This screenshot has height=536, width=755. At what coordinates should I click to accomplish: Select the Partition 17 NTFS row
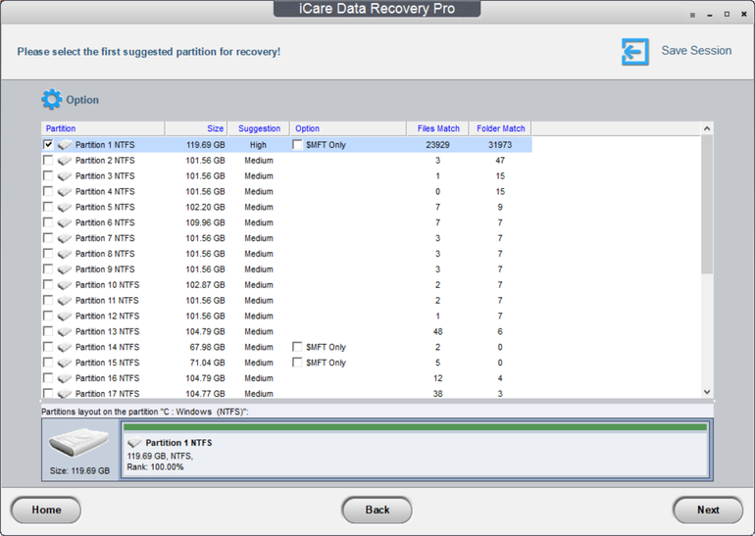point(286,393)
